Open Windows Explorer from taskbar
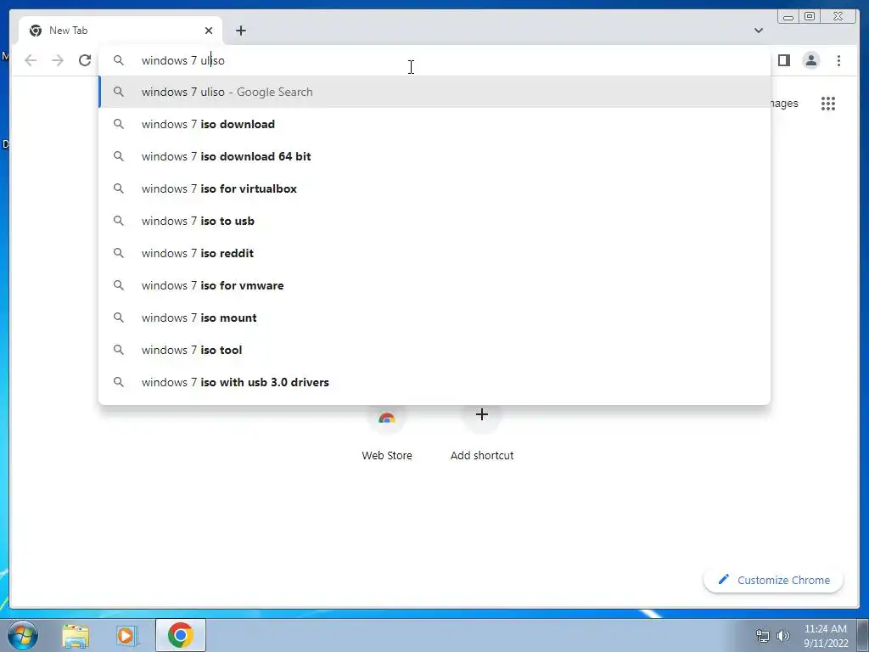 [x=76, y=635]
